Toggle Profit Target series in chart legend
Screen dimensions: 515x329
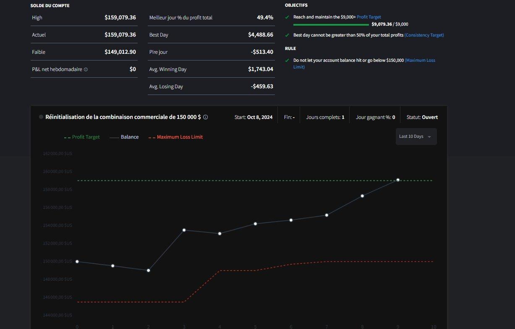click(x=82, y=137)
